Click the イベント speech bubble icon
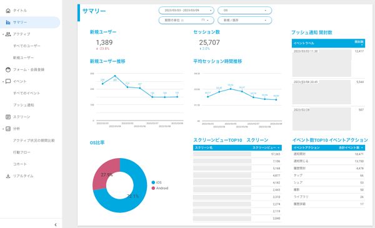The width and height of the screenshot is (375, 228). click(x=8, y=81)
